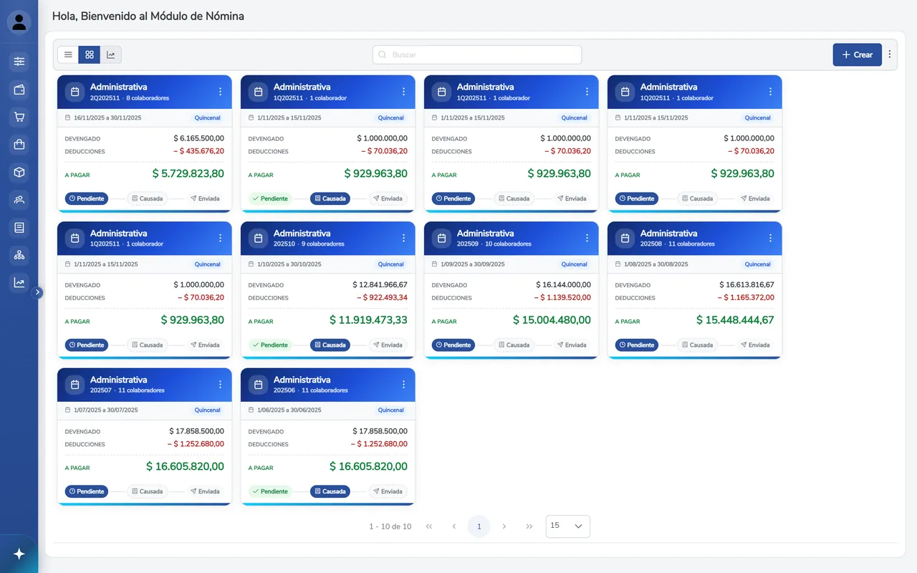The height and width of the screenshot is (573, 917).
Task: Click the calendar icon on the 202507 card
Action: (x=75, y=385)
